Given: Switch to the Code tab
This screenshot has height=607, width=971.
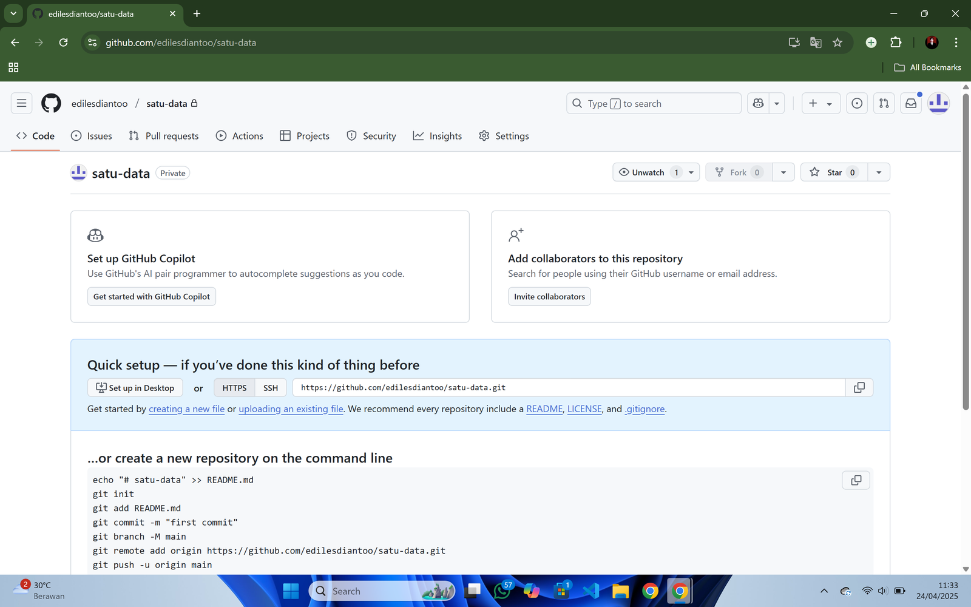Looking at the screenshot, I should [35, 136].
